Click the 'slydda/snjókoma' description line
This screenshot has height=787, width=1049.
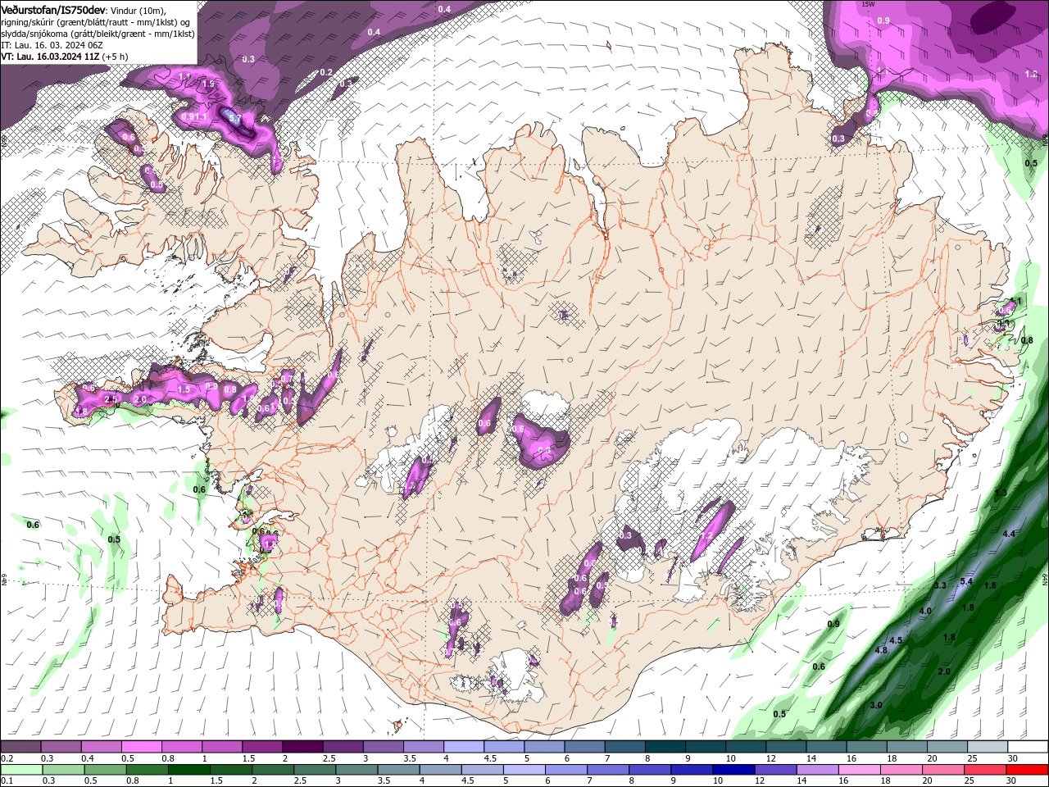pyautogui.click(x=98, y=34)
